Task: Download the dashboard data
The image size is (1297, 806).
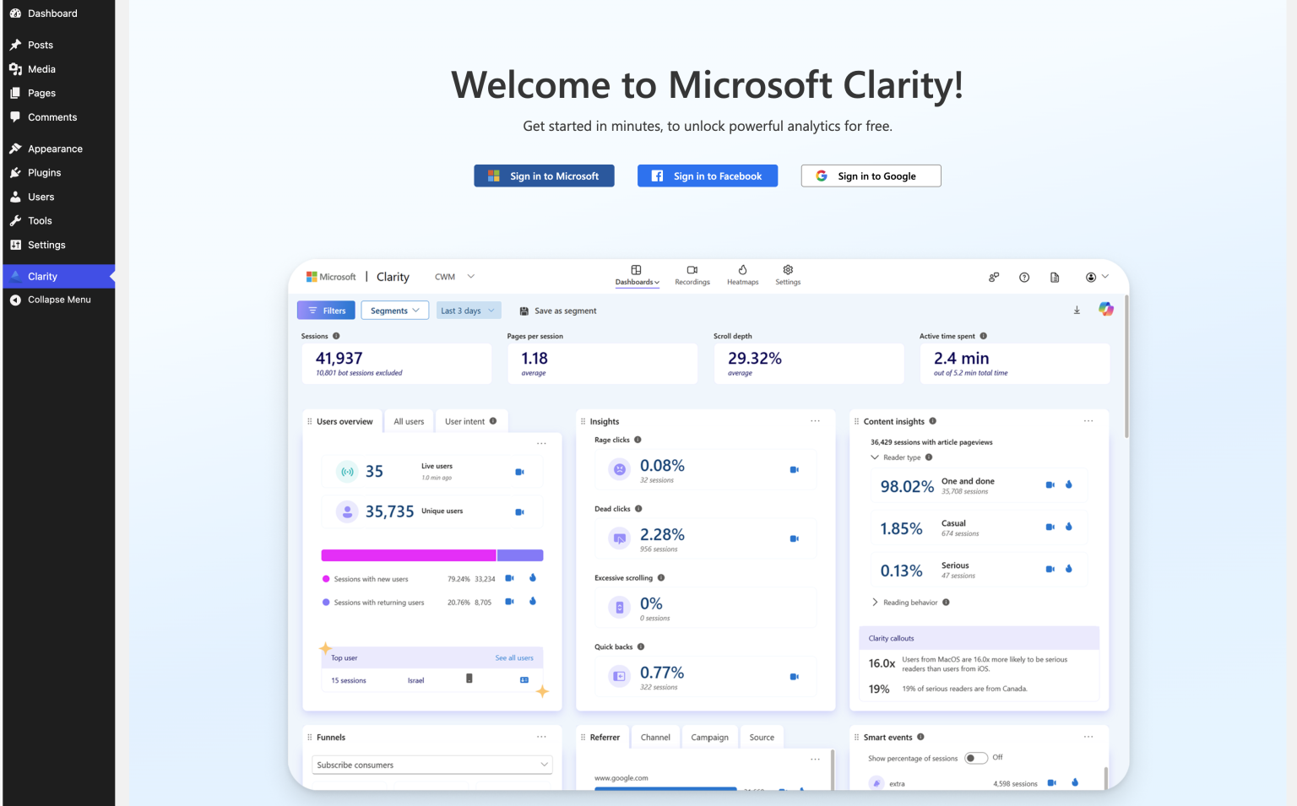Action: click(1077, 310)
